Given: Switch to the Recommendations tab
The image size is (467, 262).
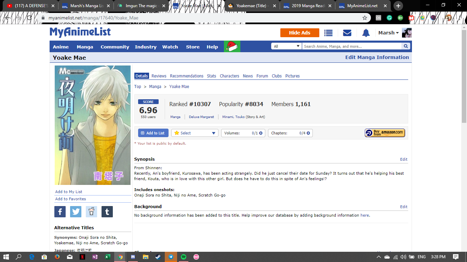Looking at the screenshot, I should 187,76.
